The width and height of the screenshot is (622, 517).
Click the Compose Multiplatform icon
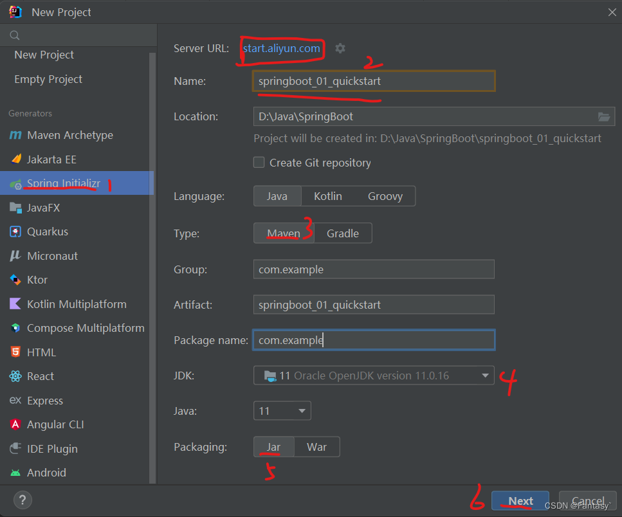[15, 329]
